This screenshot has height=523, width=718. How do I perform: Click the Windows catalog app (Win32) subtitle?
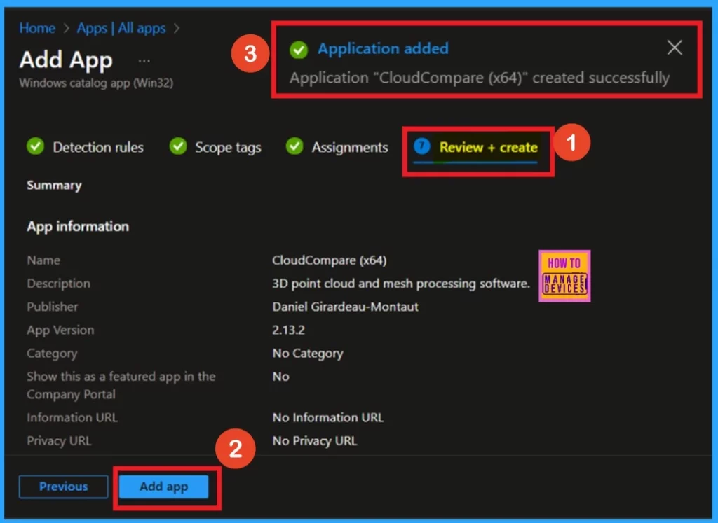pos(96,83)
